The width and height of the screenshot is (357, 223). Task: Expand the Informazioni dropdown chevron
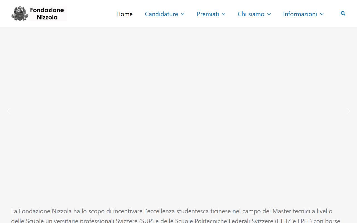(x=322, y=14)
